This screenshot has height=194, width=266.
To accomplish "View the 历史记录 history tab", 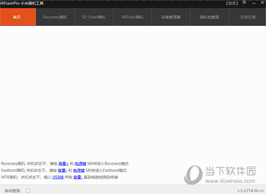I will click(247, 17).
